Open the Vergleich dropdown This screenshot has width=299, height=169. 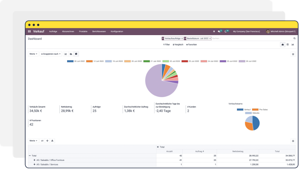[x=178, y=45]
